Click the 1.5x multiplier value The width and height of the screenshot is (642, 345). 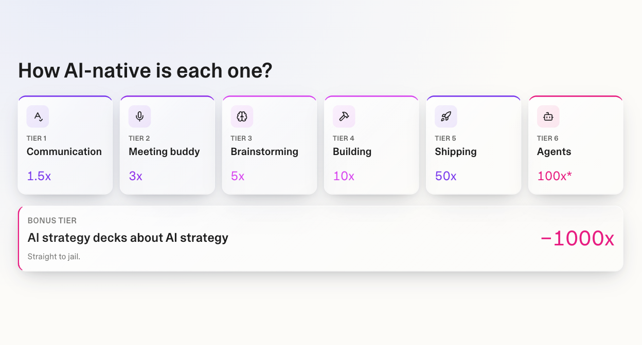pyautogui.click(x=39, y=176)
